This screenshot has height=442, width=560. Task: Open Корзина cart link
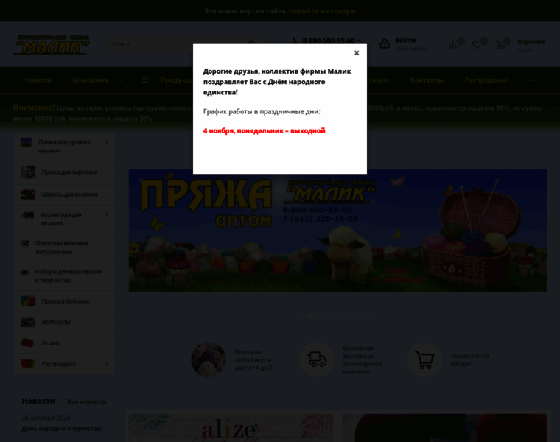click(x=531, y=42)
